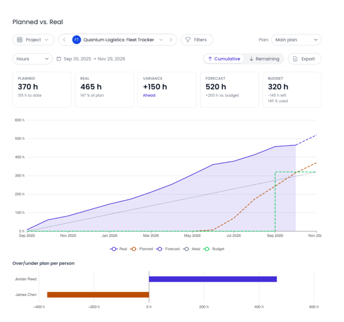The height and width of the screenshot is (322, 344).
Task: Open the Hours unit dropdown
Action: point(32,59)
